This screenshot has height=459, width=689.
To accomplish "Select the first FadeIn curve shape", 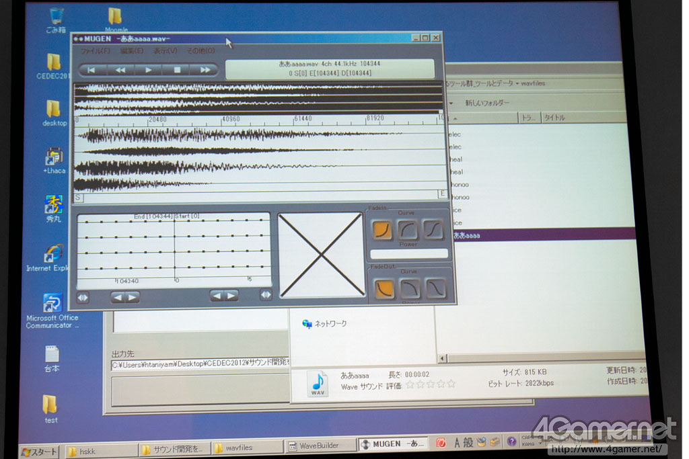I will [x=382, y=230].
